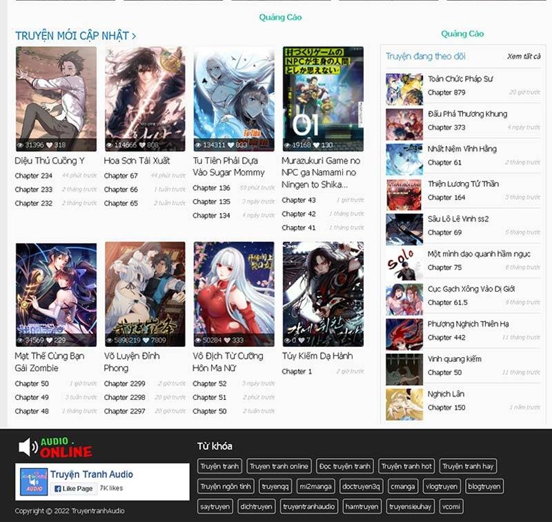Image resolution: width=552 pixels, height=522 pixels.
Task: Open Nhất Niệm Vĩnh Hằng title link
Action: 462,149
